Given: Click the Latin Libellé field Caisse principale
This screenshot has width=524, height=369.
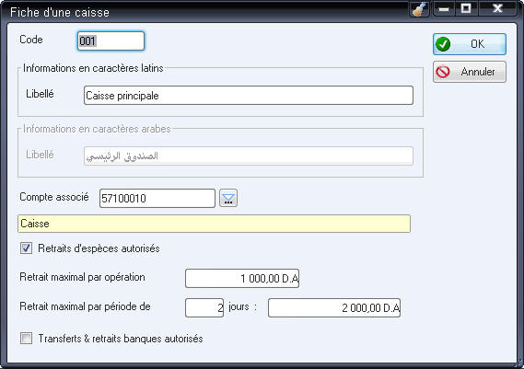Looking at the screenshot, I should [249, 96].
